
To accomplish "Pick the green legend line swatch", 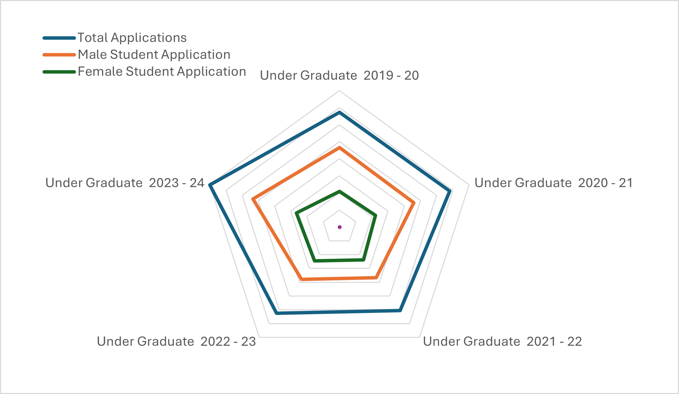I will (x=59, y=72).
